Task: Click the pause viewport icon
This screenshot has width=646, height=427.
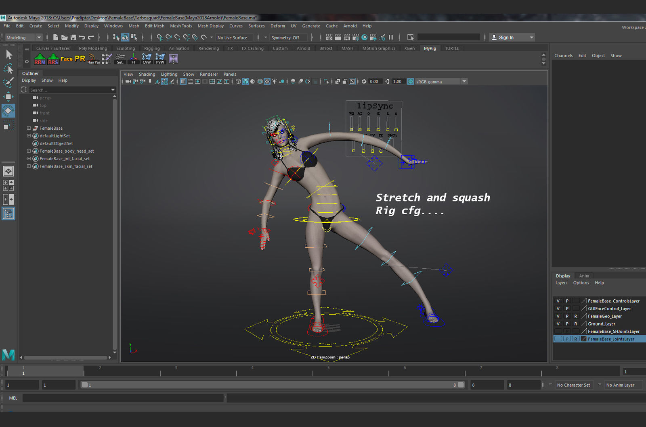Action: [391, 37]
